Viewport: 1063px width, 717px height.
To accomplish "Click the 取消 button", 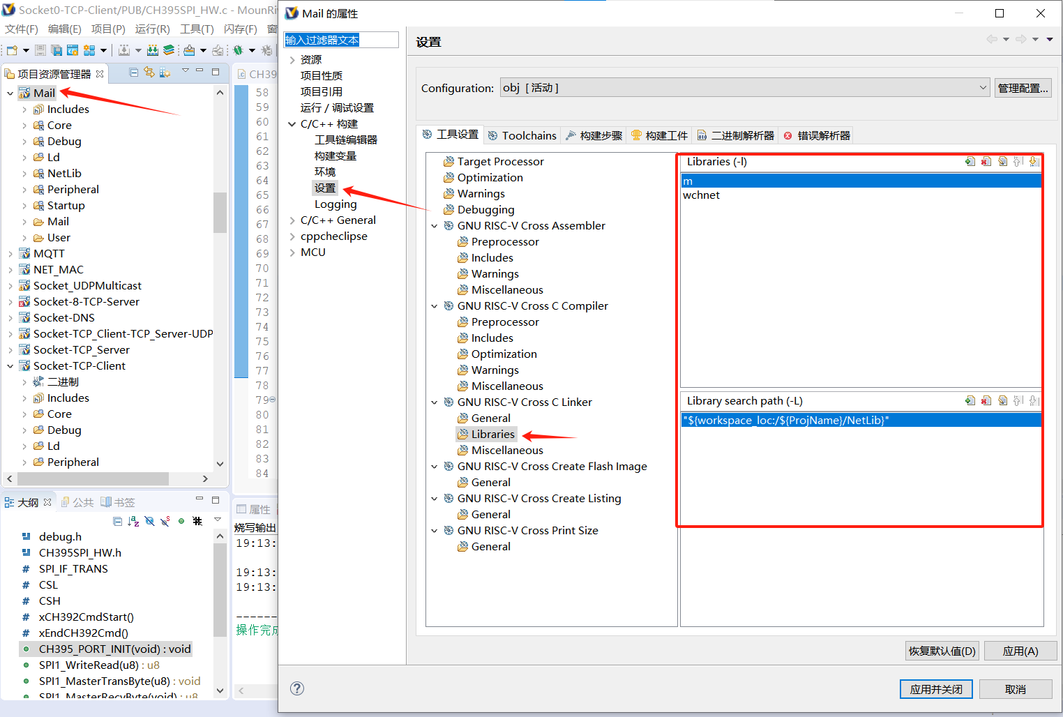I will pos(1016,689).
